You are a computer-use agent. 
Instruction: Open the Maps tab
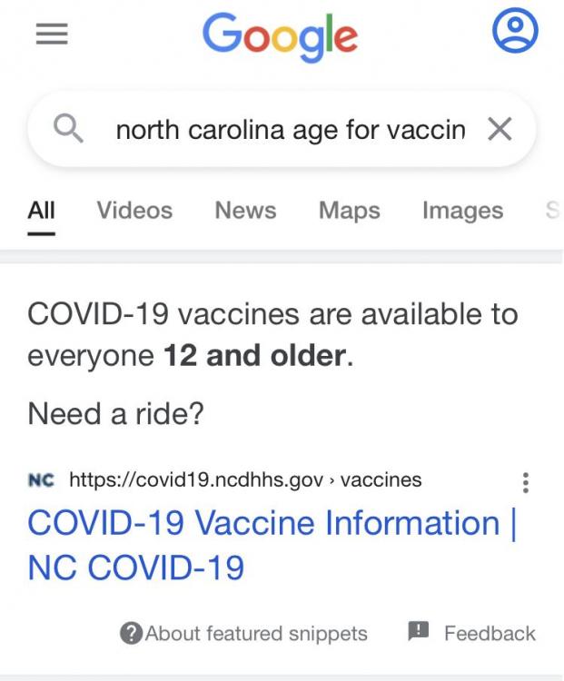[349, 211]
